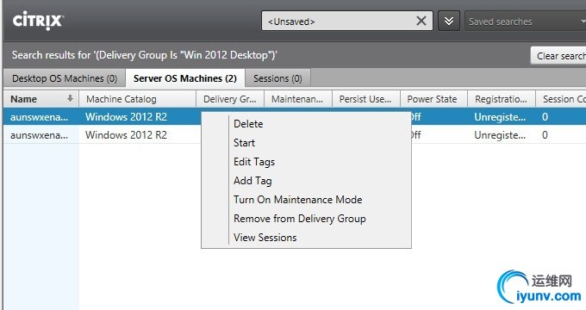Screen dimensions: 586x310
Task: Sort by the Delivery Group column header
Action: tap(230, 99)
